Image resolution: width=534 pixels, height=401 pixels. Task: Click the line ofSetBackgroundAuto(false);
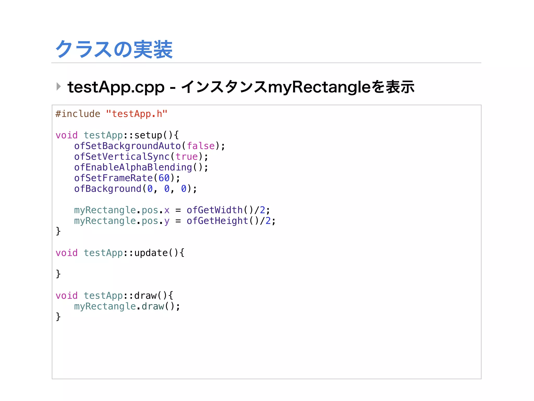coord(149,146)
